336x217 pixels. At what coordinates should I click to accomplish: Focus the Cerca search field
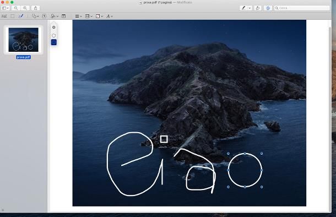pos(302,8)
